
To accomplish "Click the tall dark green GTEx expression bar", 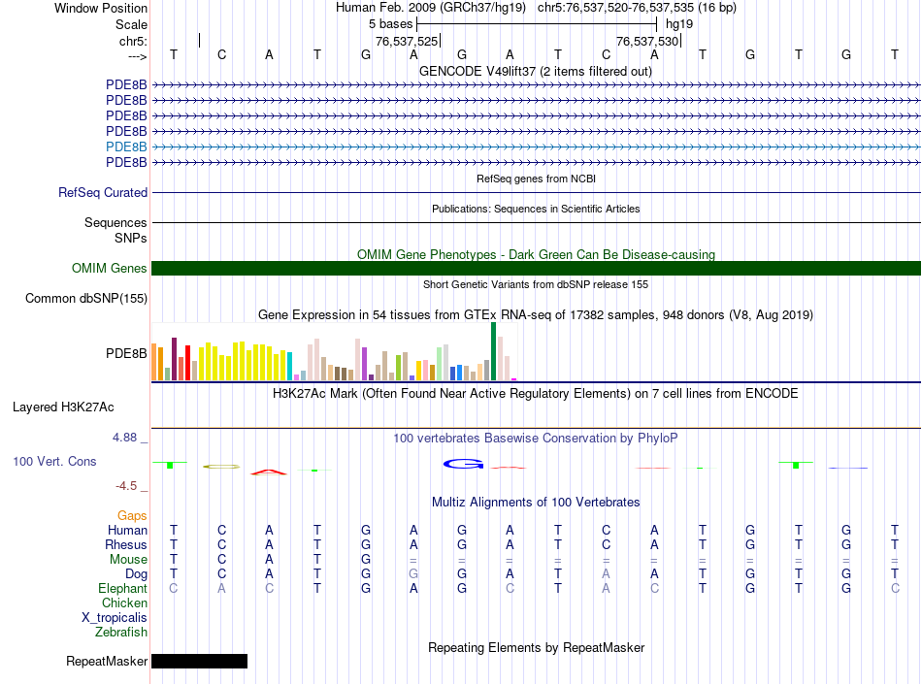I will coord(493,351).
